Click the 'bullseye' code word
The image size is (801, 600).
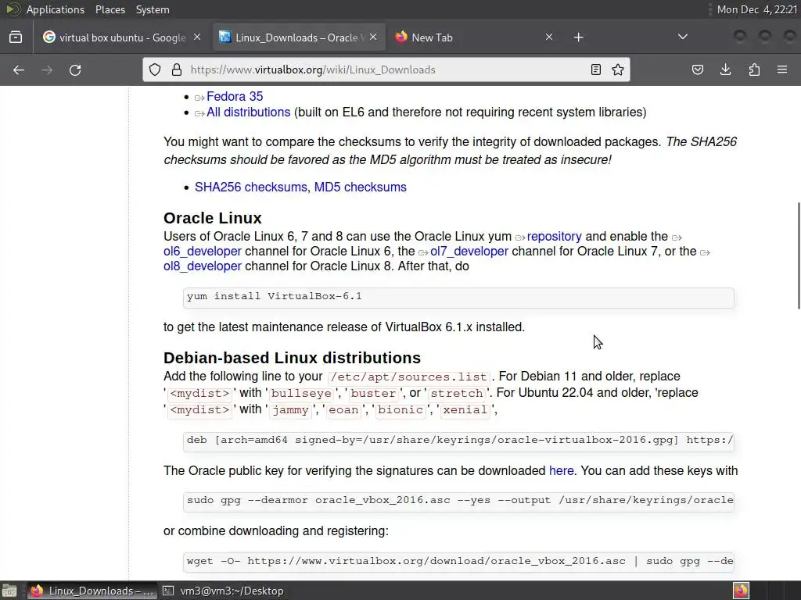(x=301, y=394)
